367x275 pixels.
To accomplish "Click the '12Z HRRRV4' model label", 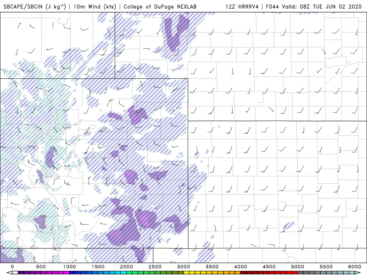I will 242,6.
